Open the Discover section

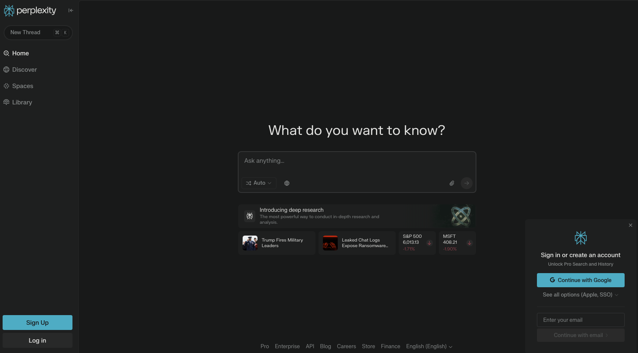coord(20,69)
